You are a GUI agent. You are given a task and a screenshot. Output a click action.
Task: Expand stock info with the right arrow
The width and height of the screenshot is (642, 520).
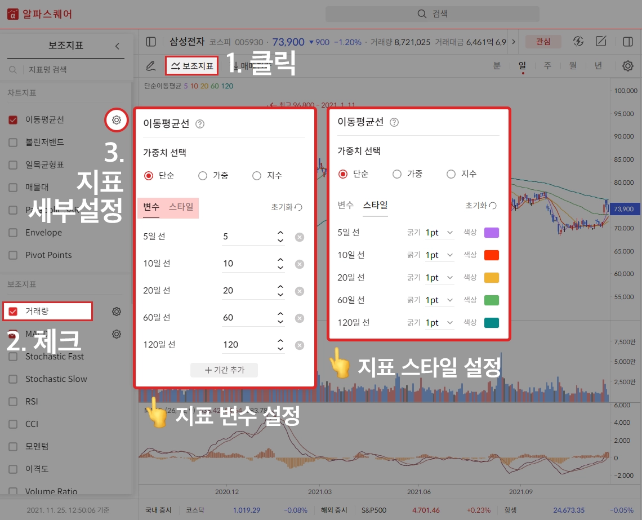[514, 42]
